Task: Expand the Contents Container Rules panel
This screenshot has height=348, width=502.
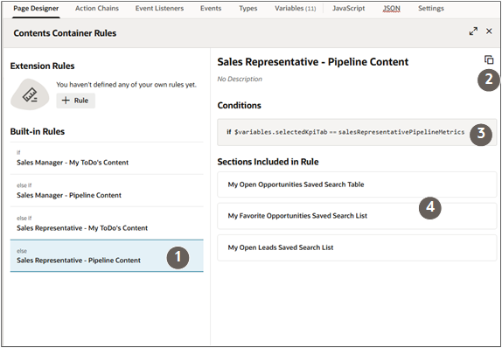Action: [x=473, y=31]
